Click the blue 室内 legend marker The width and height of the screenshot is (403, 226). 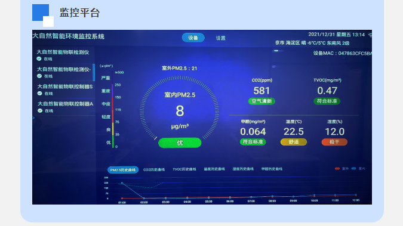click(x=353, y=169)
